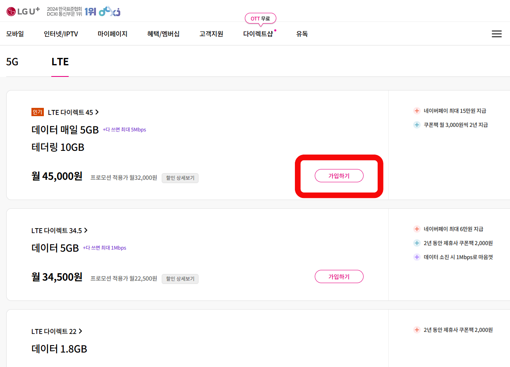Open the hamburger menu icon
The image size is (510, 367).
pyautogui.click(x=496, y=34)
